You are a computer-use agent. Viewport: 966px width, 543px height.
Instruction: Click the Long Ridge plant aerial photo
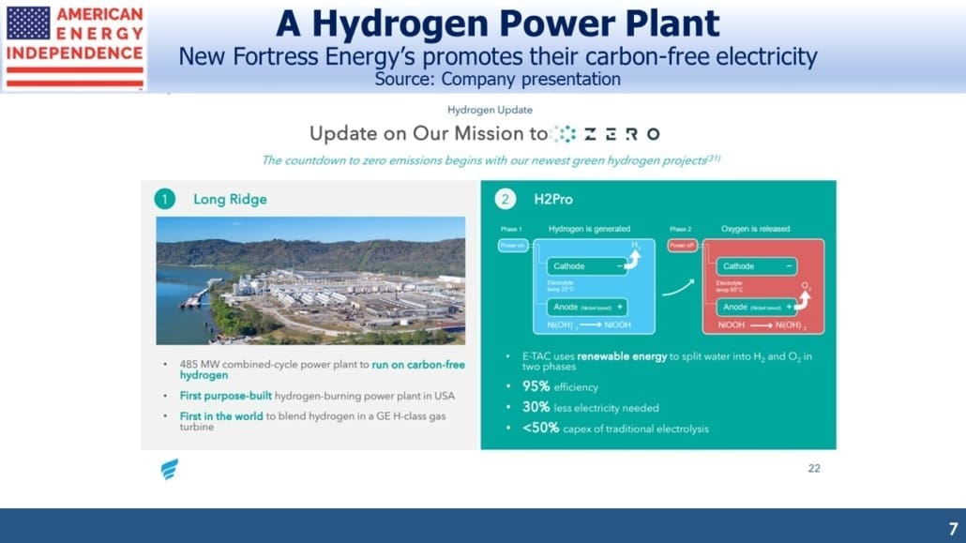point(310,280)
